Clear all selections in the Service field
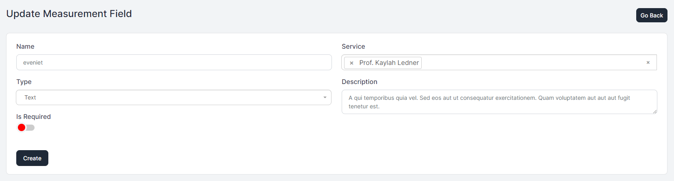The image size is (674, 181). [x=648, y=62]
